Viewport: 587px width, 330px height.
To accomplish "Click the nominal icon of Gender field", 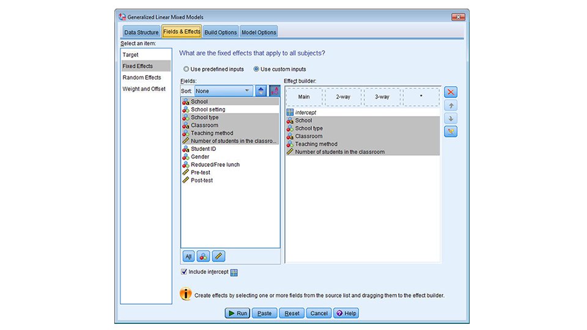I will [186, 157].
